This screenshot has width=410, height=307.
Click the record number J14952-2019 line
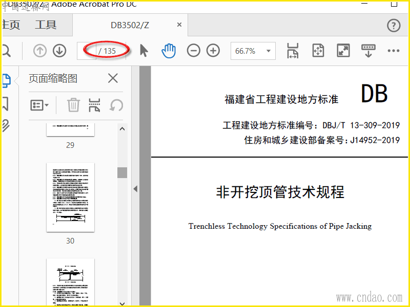tap(322, 140)
